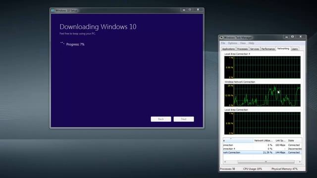This screenshot has width=317, height=178.
Task: Click the Physical Memory: 47% status entry
Action: click(284, 169)
